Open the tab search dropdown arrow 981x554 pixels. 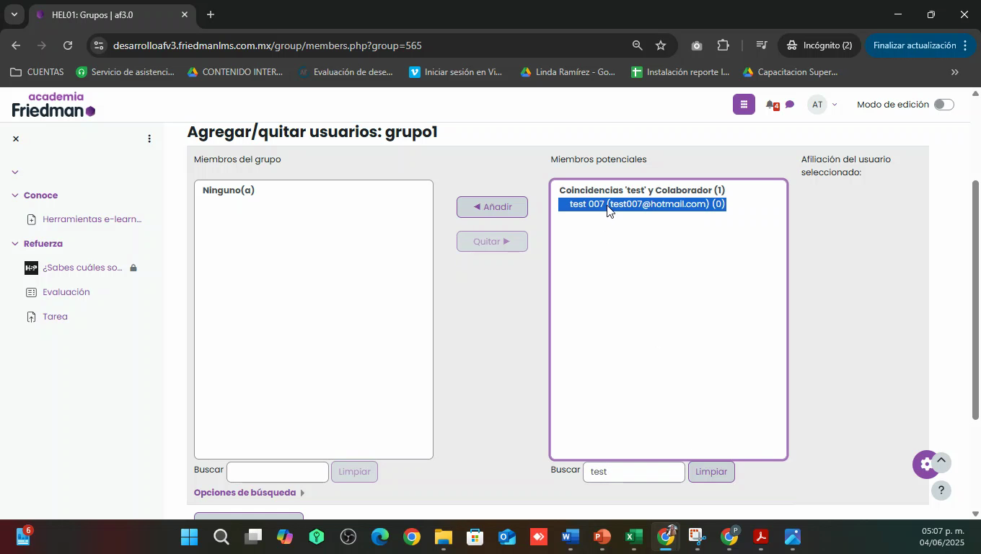14,14
